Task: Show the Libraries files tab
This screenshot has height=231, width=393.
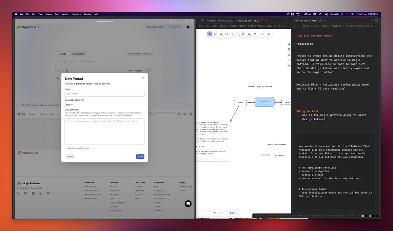Action: click(54, 114)
